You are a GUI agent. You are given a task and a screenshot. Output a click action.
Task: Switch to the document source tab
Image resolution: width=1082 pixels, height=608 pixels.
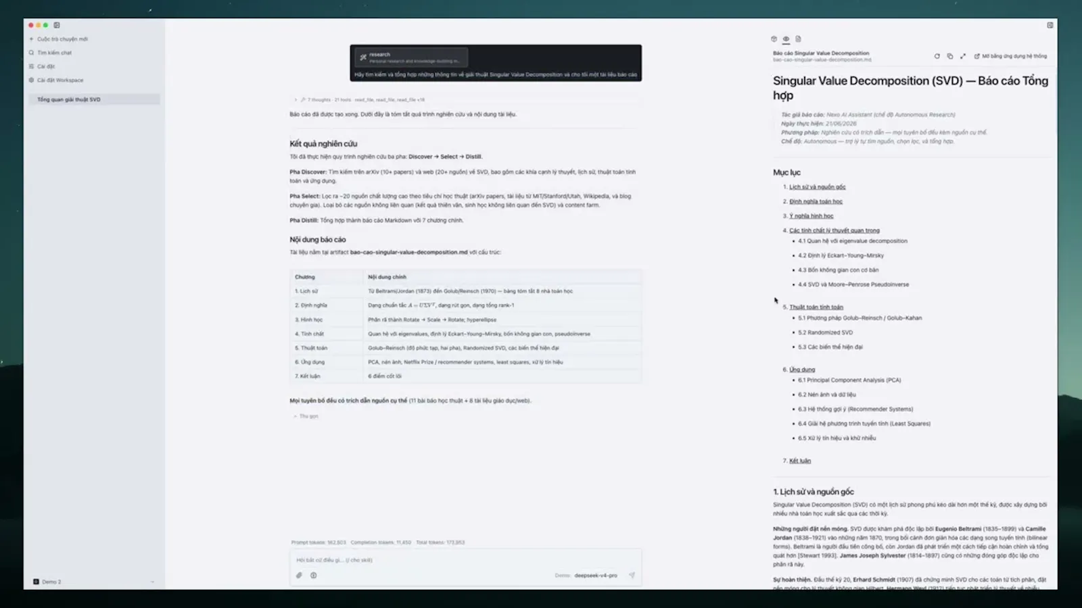[798, 39]
